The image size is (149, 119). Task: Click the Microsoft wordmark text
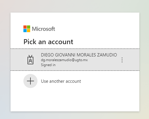(x=44, y=29)
